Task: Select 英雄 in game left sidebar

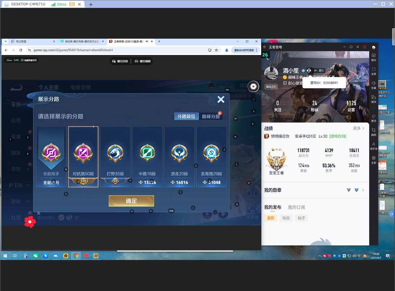Action: click(x=16, y=137)
